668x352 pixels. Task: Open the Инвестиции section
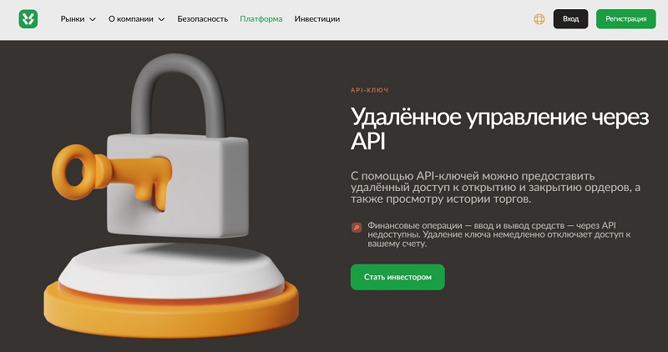pyautogui.click(x=317, y=19)
